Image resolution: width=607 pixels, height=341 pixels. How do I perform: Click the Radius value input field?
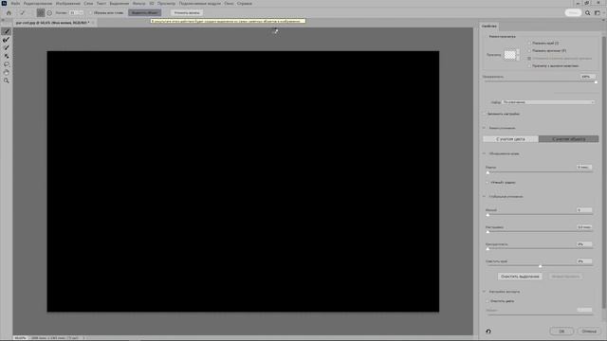point(584,167)
